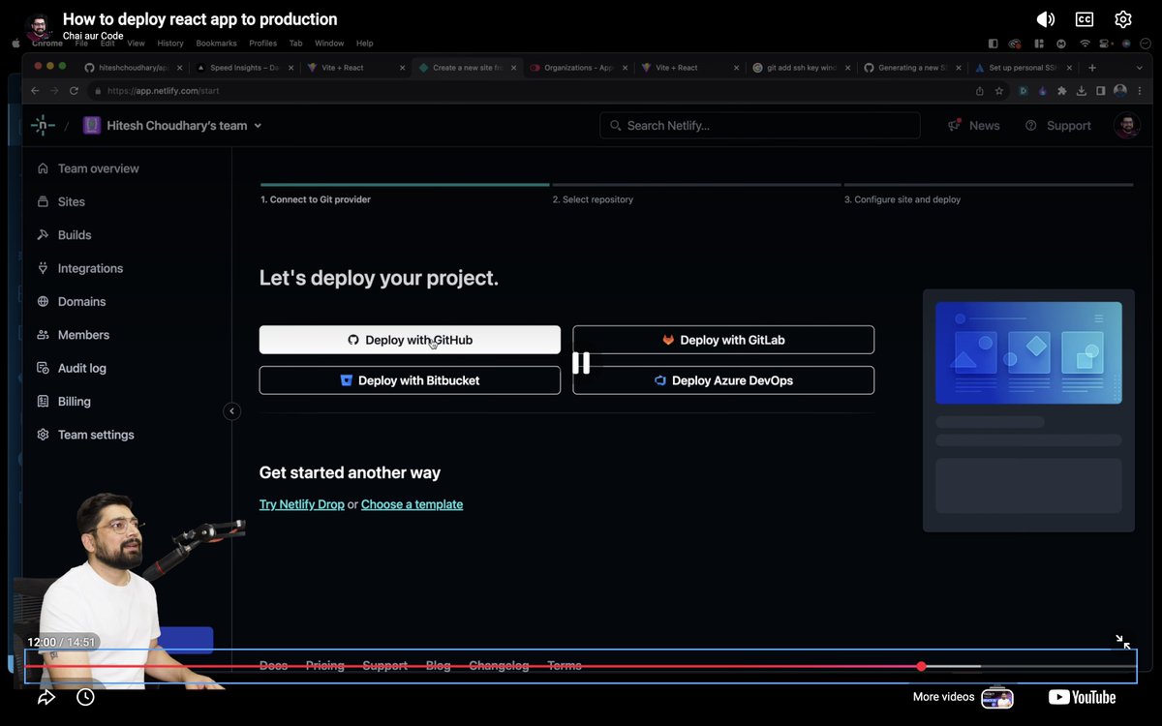Open the user avatar menu in Netlify header

click(x=1126, y=126)
